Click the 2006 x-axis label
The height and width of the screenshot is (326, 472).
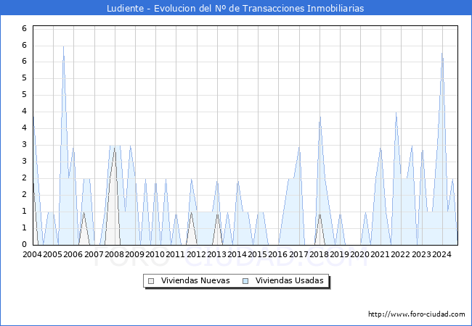73,254
